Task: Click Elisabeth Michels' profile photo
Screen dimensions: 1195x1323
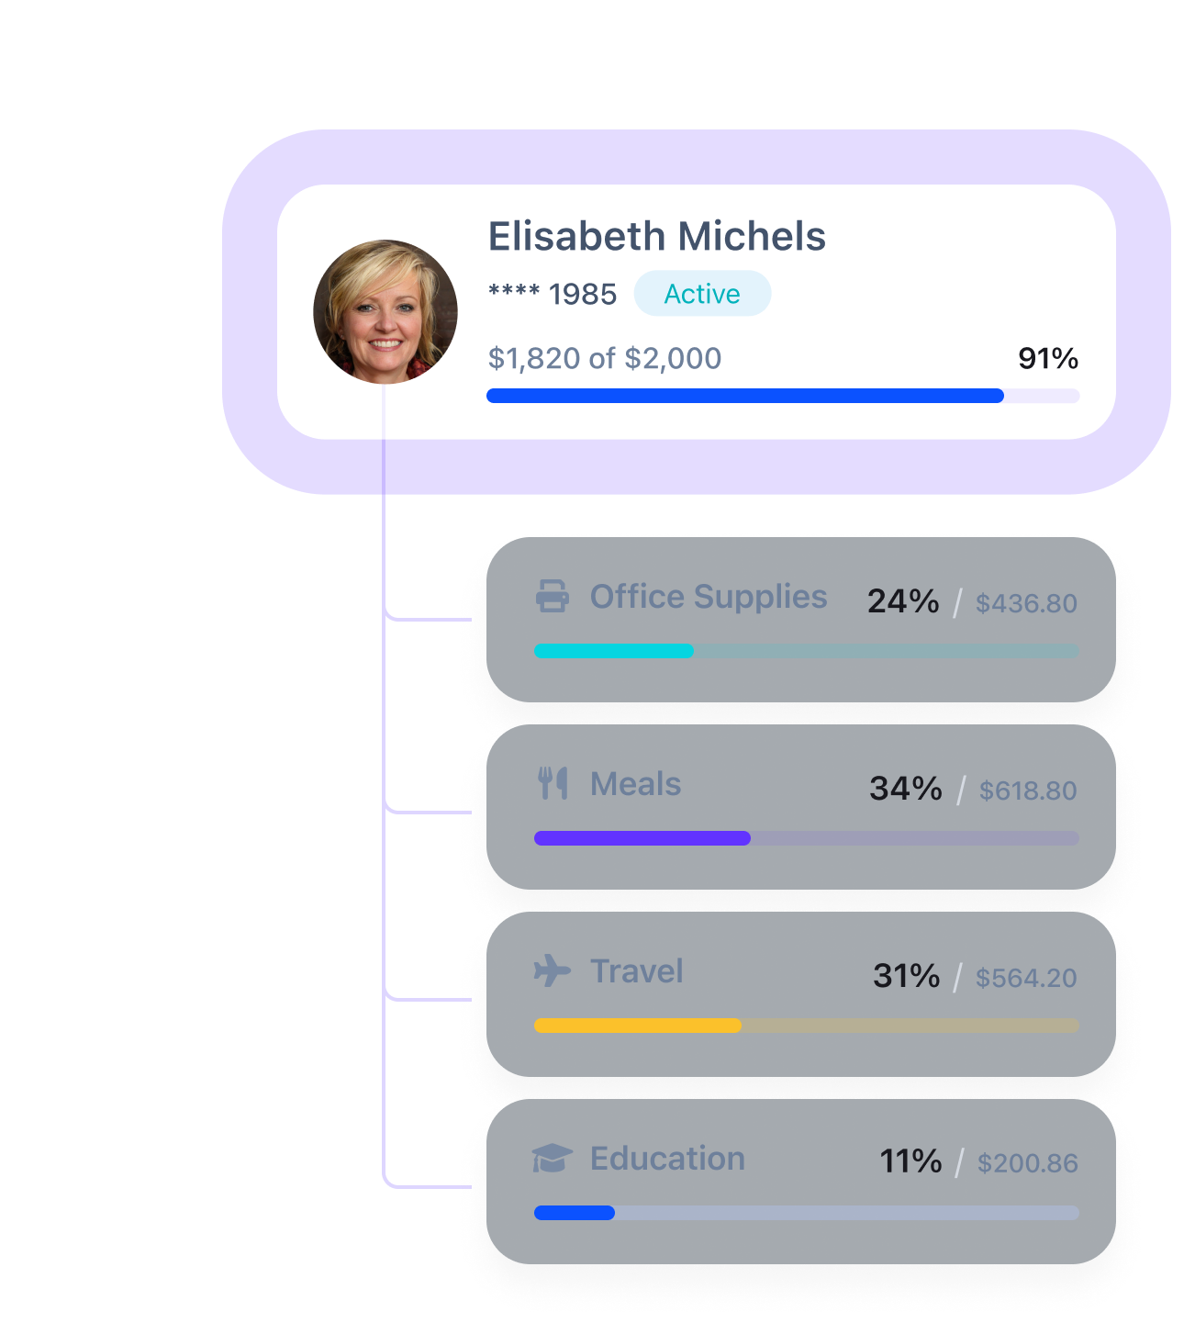Action: click(x=385, y=312)
